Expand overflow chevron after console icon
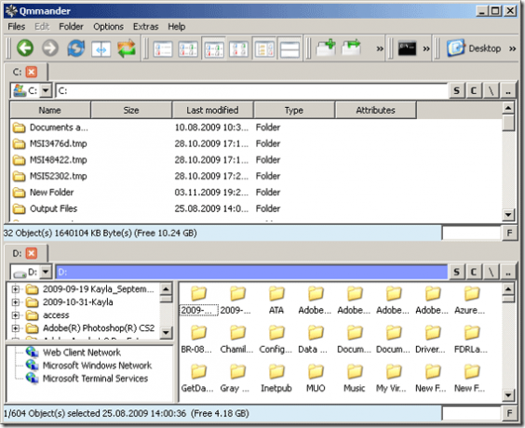525x428 pixels. click(x=426, y=49)
